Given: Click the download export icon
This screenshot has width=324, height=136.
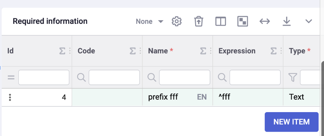Looking at the screenshot, I should [x=286, y=22].
